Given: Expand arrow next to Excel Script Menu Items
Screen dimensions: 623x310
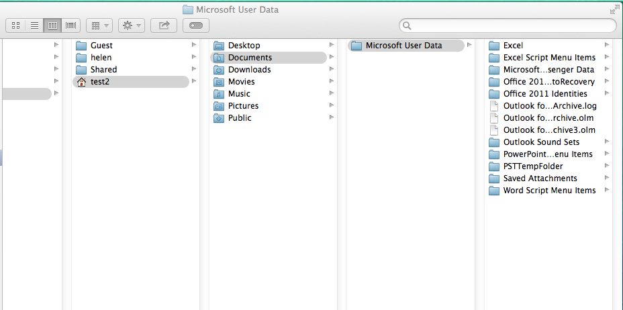Looking at the screenshot, I should click(x=607, y=57).
